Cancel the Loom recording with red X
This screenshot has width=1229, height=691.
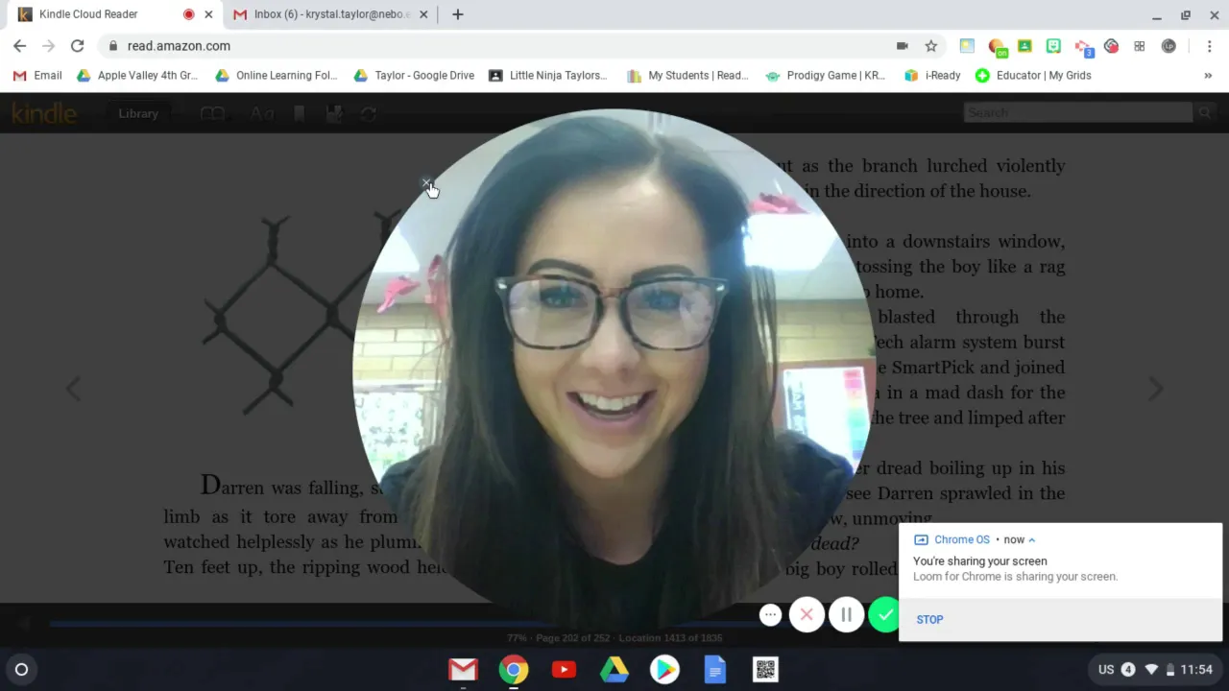[807, 615]
